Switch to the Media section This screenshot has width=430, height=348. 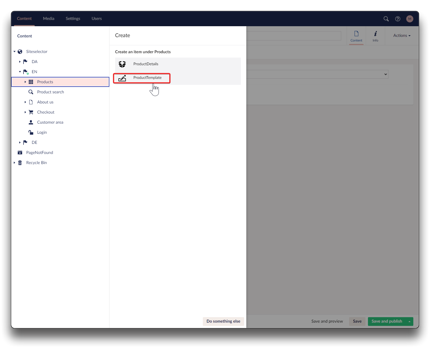(x=49, y=19)
